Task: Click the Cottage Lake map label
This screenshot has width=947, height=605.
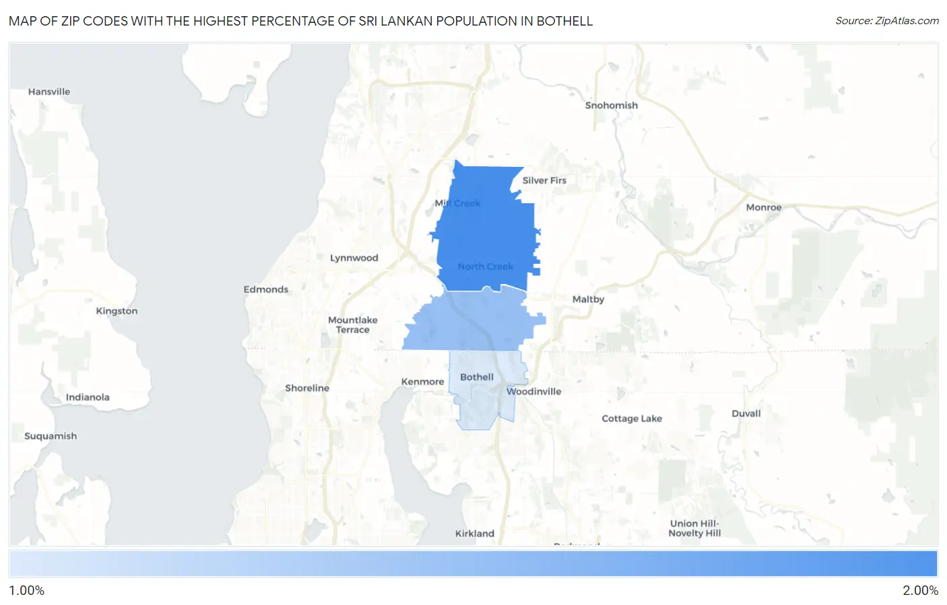Action: 632,419
